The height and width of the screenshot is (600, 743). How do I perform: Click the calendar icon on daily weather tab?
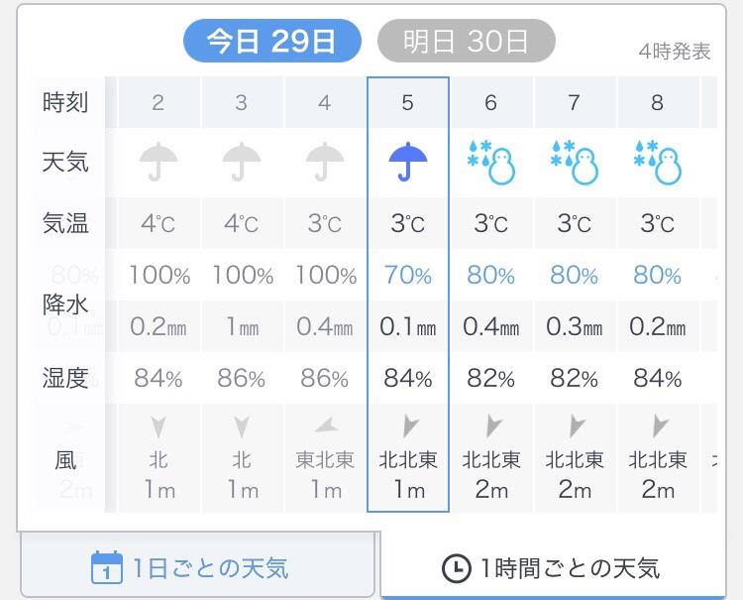[x=107, y=567]
